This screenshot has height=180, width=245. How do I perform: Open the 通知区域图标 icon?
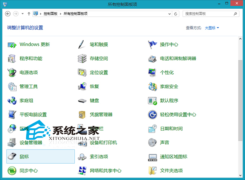pyautogui.click(x=152, y=158)
